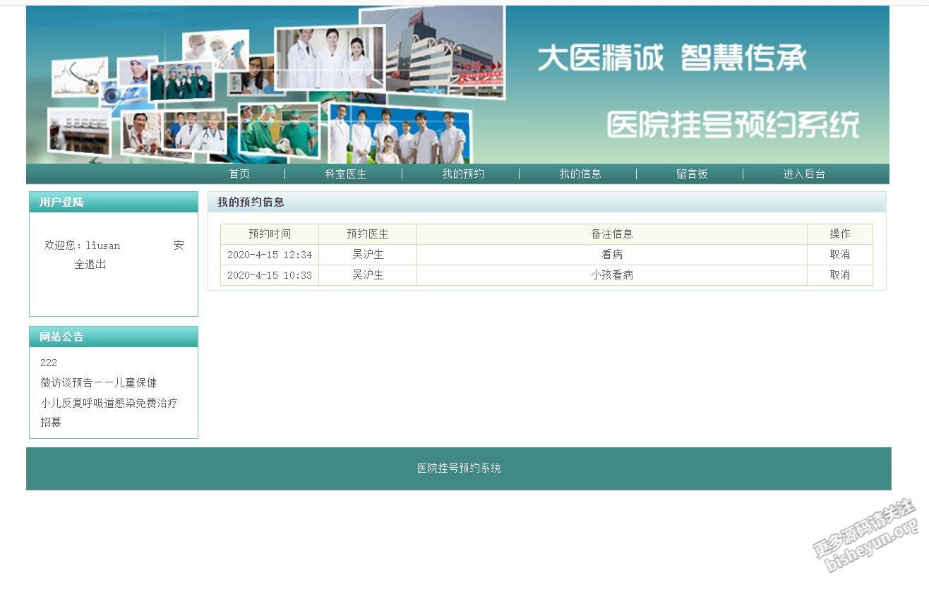Viewport: 929px width, 599px height.
Task: Click the username liusan in login panel
Action: point(103,246)
